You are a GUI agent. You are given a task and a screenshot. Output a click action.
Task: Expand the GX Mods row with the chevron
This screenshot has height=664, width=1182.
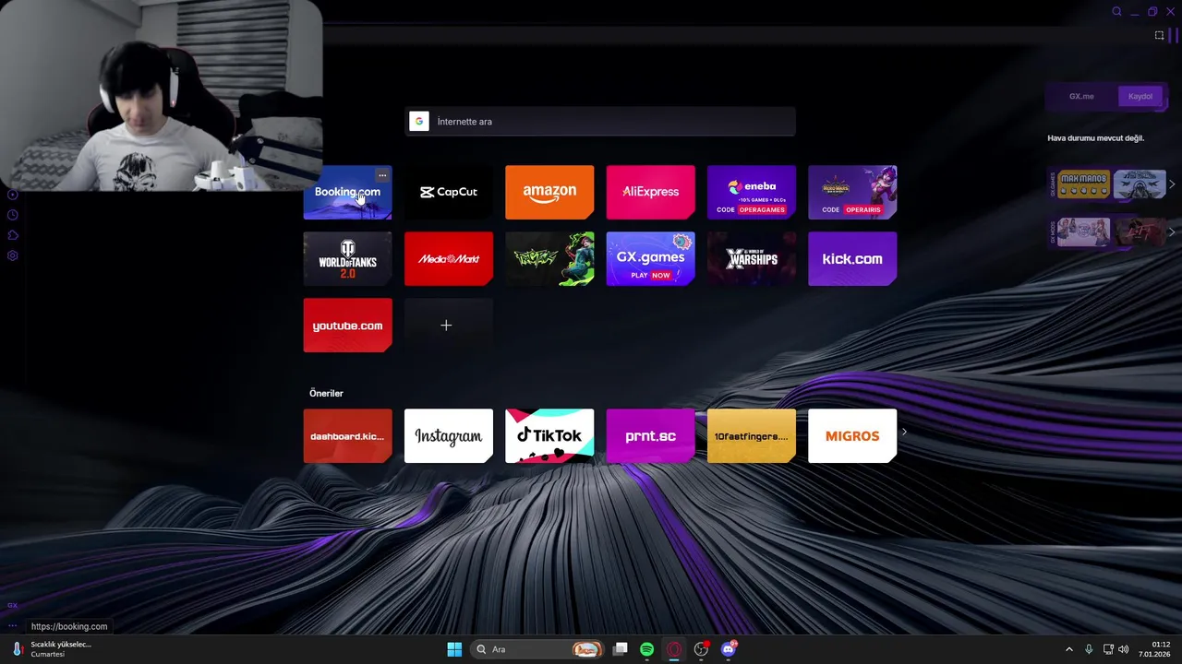1172,232
